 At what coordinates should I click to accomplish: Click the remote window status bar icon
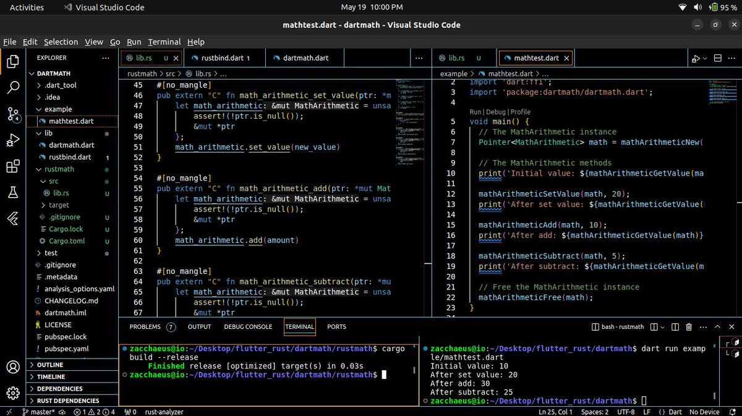9,412
